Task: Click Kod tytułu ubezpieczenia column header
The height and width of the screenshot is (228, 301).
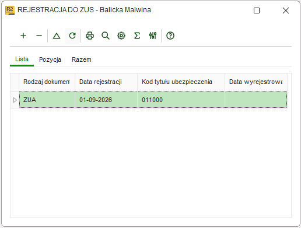Action: (x=181, y=82)
